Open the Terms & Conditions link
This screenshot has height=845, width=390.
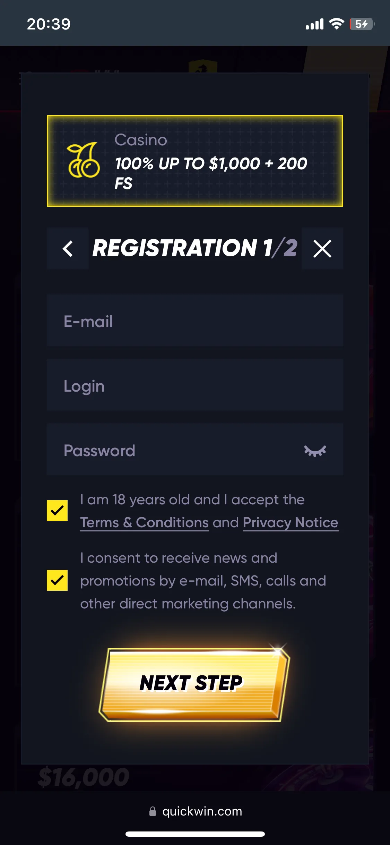pos(144,522)
